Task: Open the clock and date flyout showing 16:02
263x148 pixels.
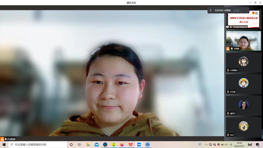Action: coord(239,145)
